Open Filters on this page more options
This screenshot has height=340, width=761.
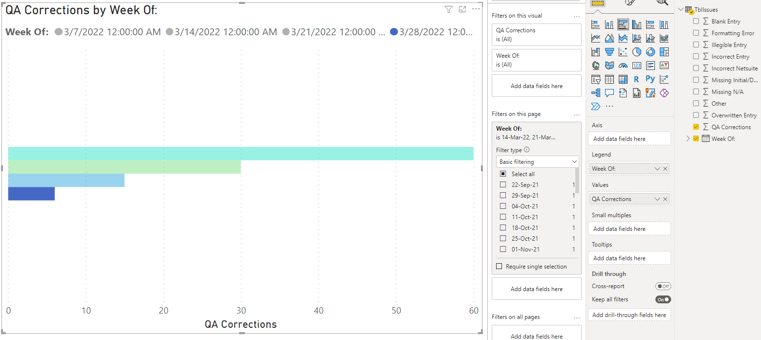[x=577, y=114]
